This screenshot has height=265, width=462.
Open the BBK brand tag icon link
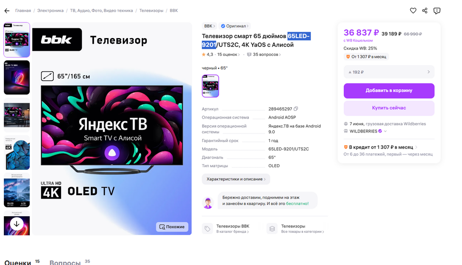207,229
